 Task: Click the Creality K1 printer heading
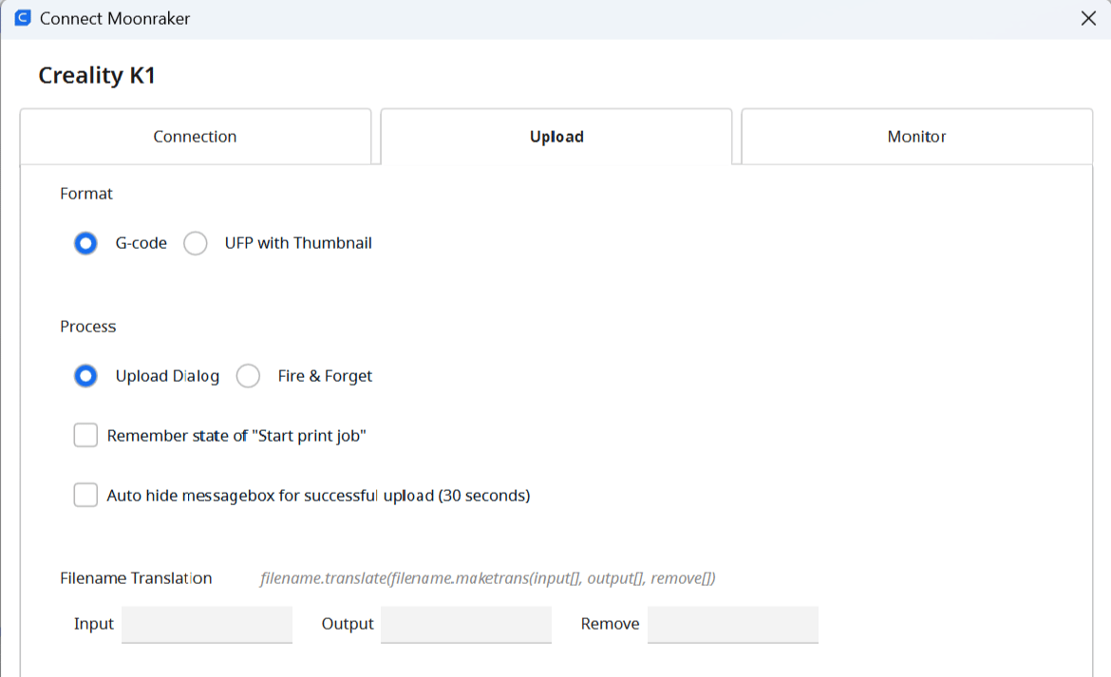pyautogui.click(x=97, y=75)
